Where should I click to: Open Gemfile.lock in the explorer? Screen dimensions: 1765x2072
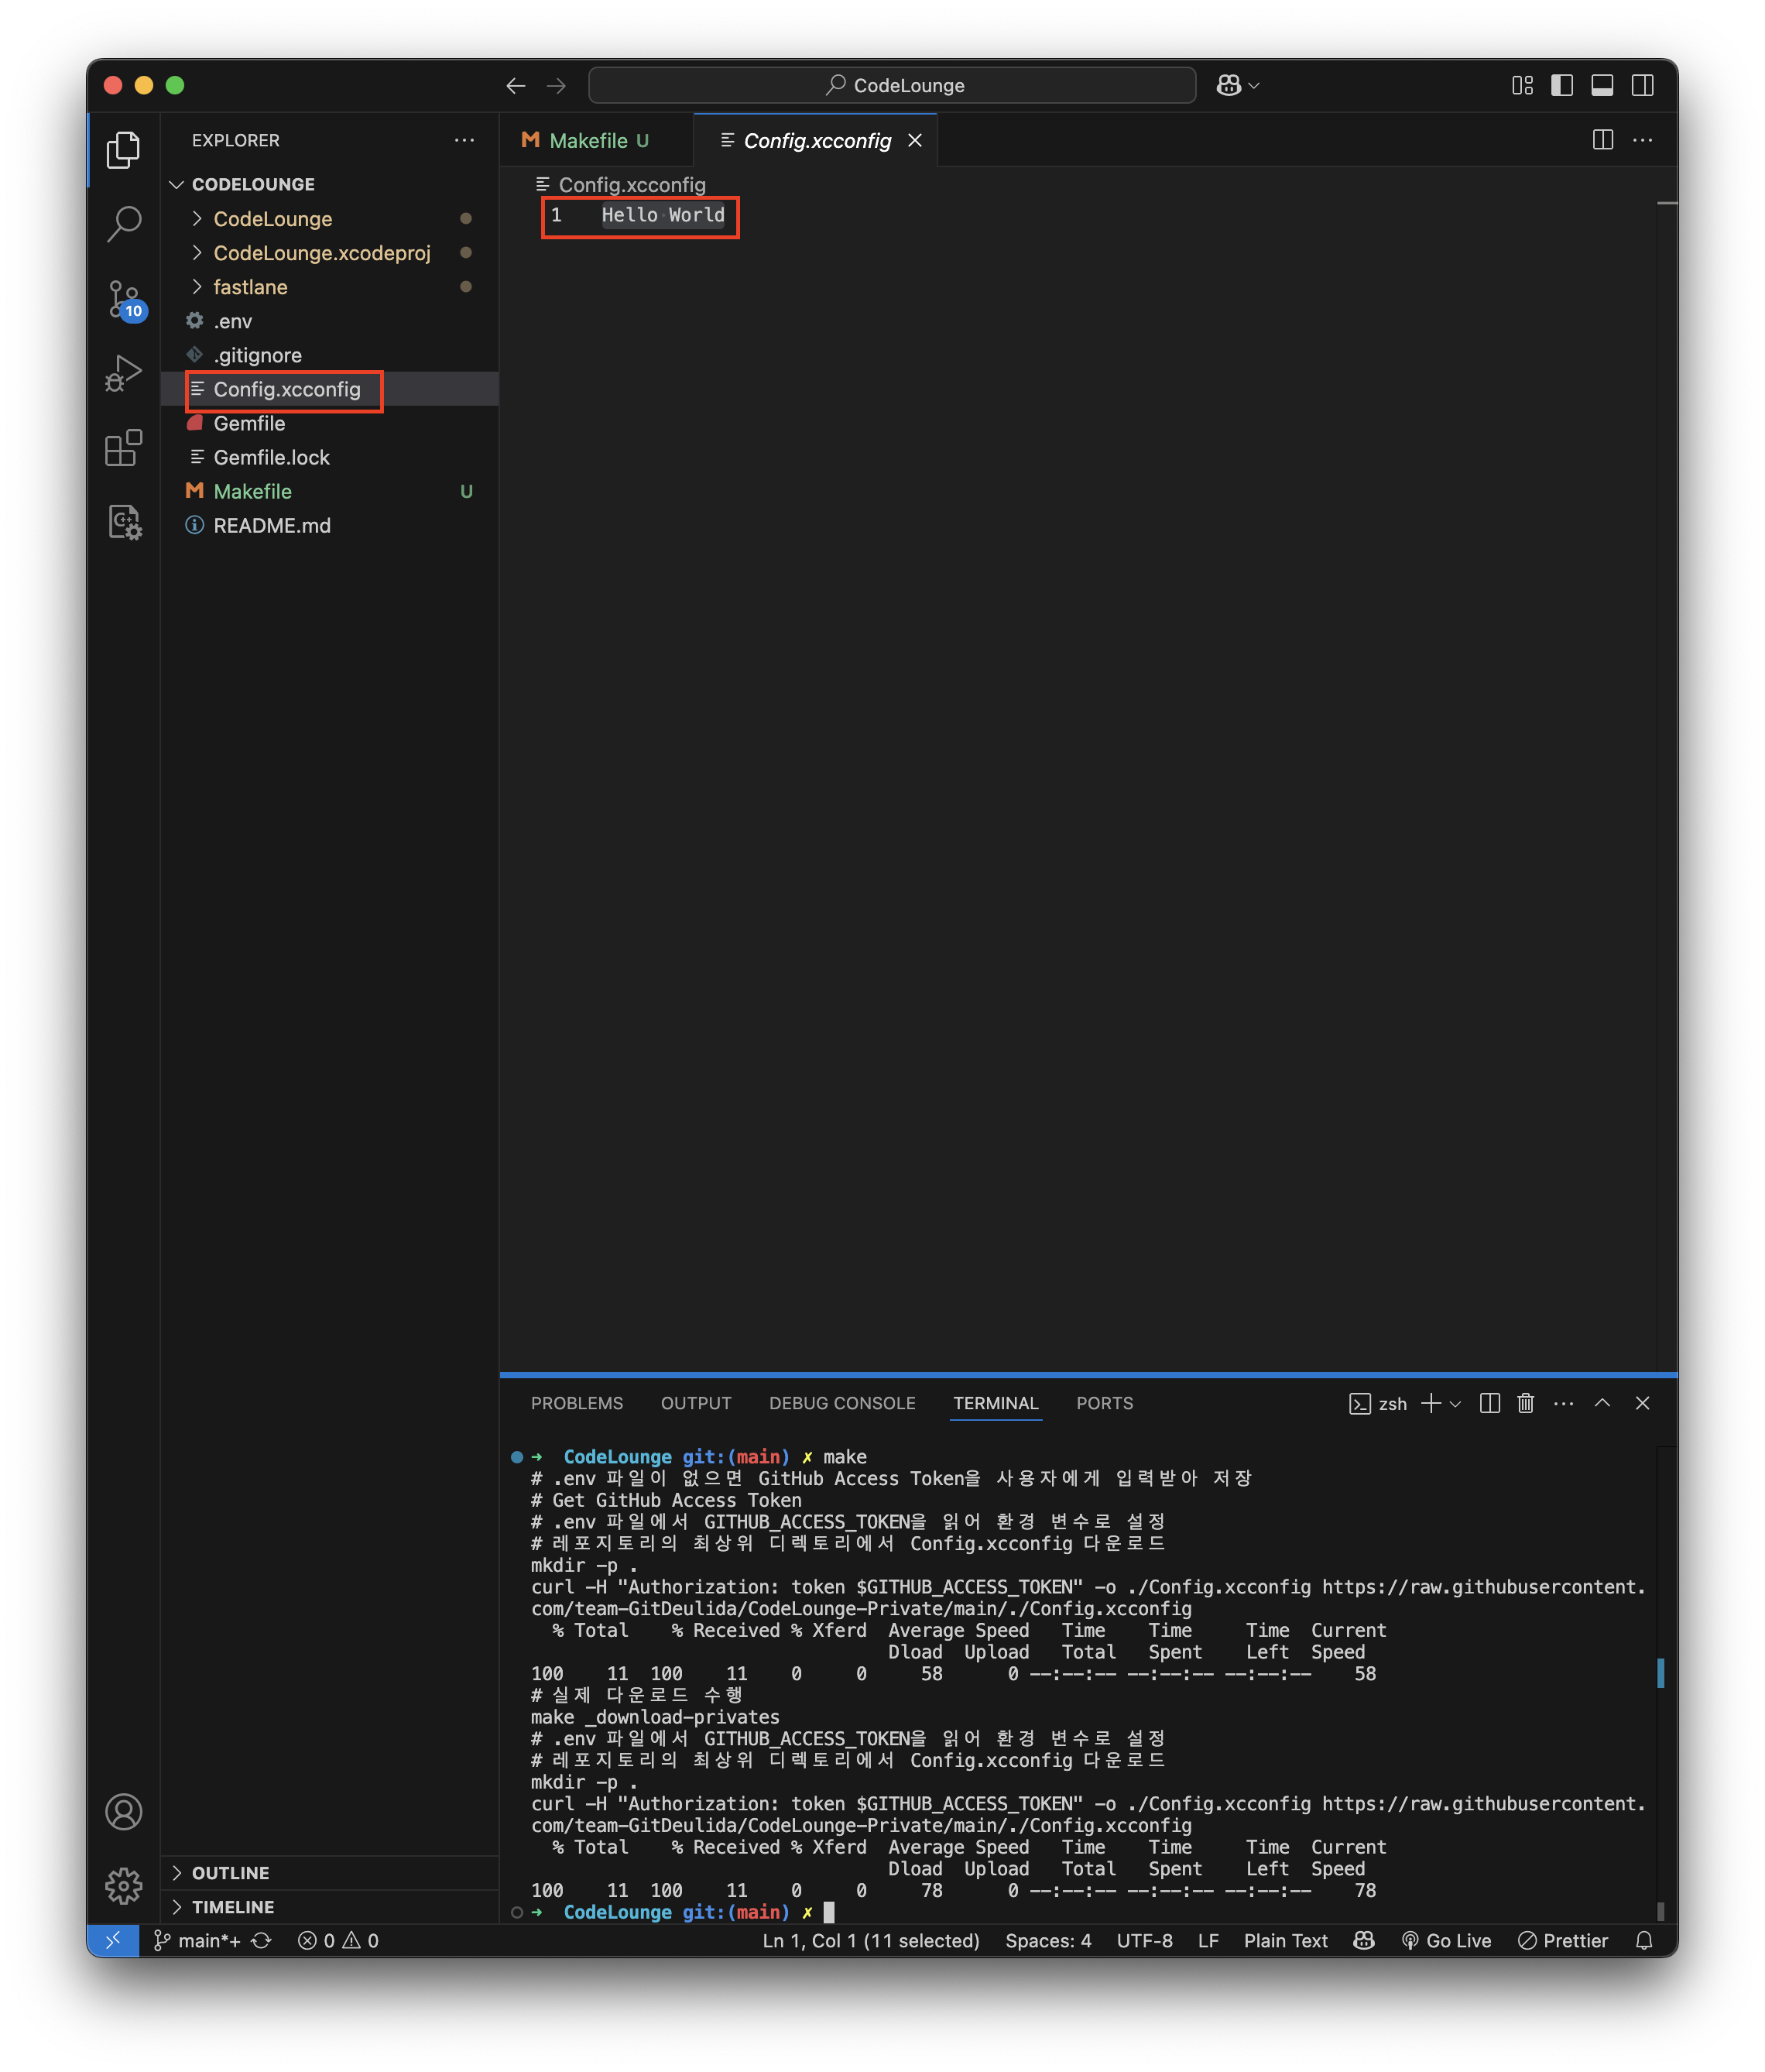click(330, 457)
